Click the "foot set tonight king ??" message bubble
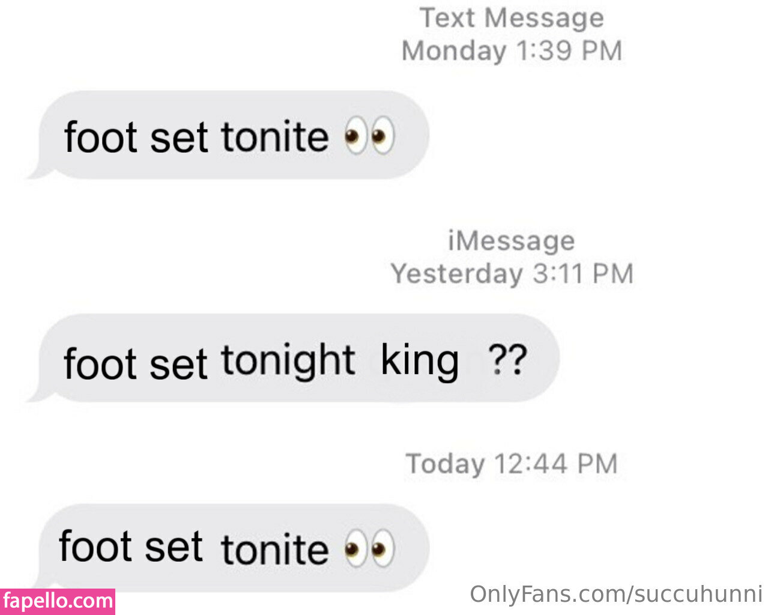Viewport: 771px width, 615px height. [x=295, y=358]
